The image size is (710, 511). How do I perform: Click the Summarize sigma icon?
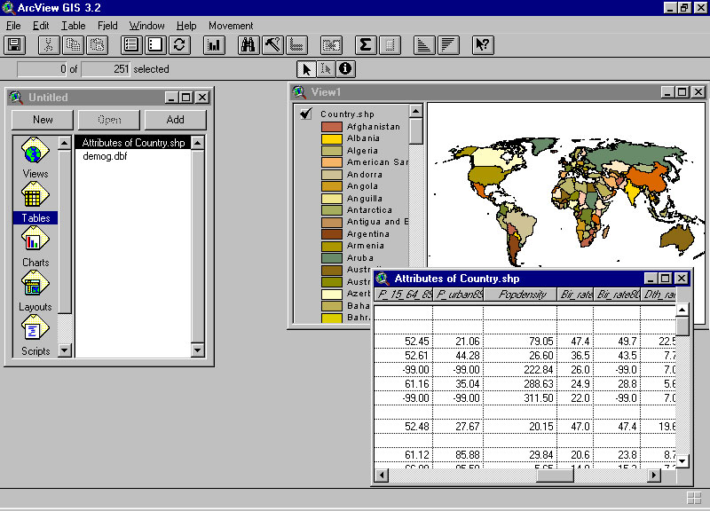click(365, 44)
